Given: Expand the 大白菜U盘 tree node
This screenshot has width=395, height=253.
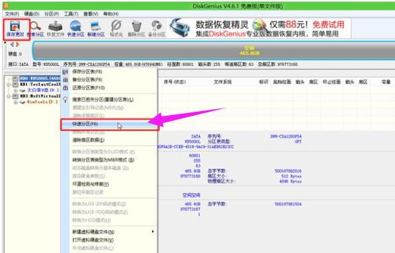Looking at the screenshot, I should 15,90.
